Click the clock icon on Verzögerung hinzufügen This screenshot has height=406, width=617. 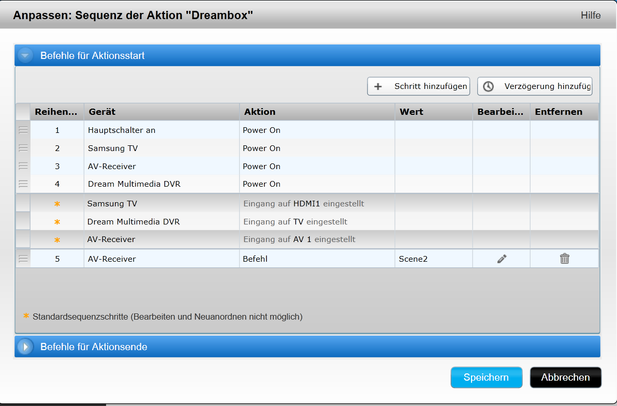pos(488,86)
